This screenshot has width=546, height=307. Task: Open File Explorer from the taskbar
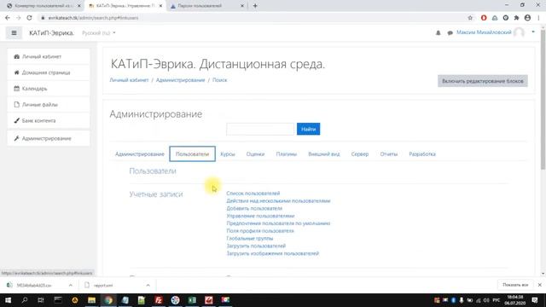(x=91, y=300)
